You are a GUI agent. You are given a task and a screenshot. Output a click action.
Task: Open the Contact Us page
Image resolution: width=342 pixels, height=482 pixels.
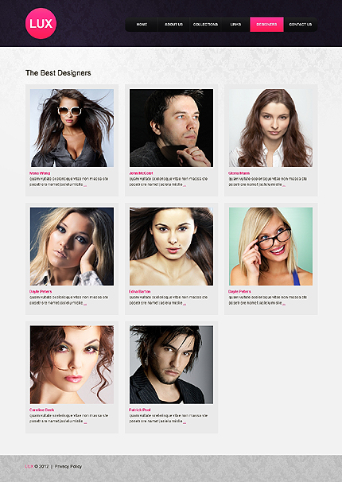pyautogui.click(x=301, y=25)
